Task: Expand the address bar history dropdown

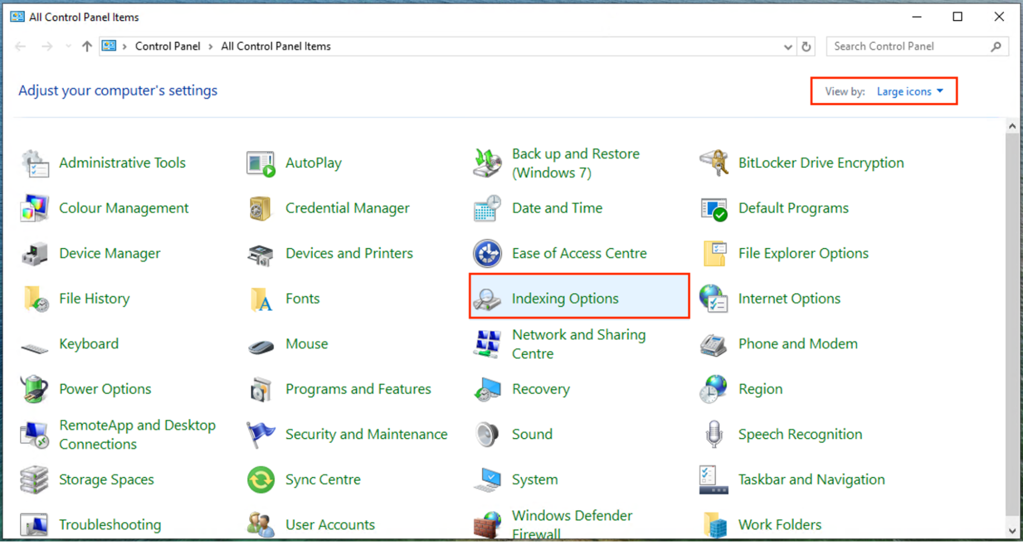Action: (x=788, y=46)
